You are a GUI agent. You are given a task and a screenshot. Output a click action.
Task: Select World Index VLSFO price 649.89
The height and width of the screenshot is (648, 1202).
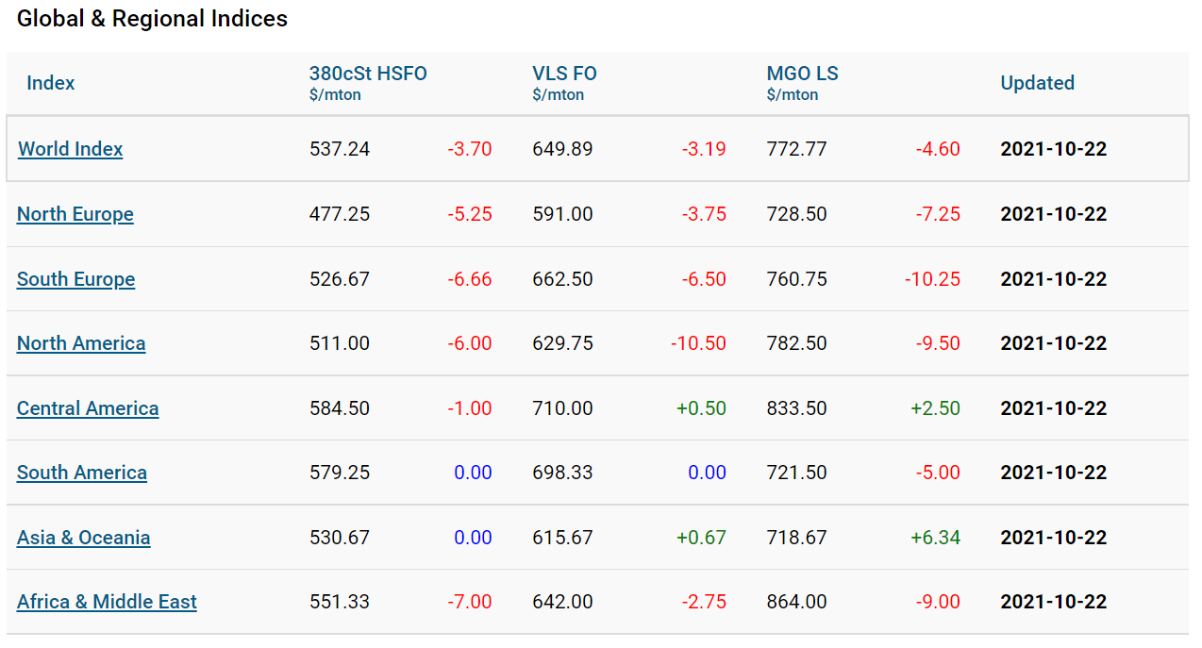point(562,149)
